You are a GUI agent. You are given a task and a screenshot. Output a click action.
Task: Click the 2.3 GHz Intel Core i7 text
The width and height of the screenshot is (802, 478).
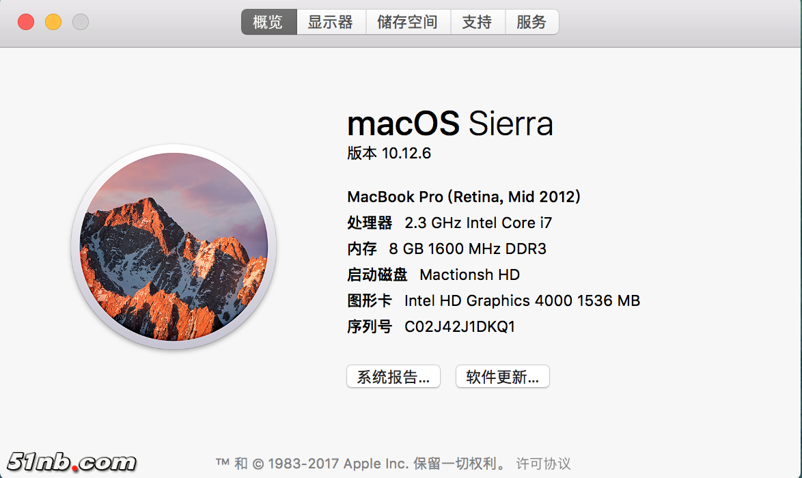[478, 223]
